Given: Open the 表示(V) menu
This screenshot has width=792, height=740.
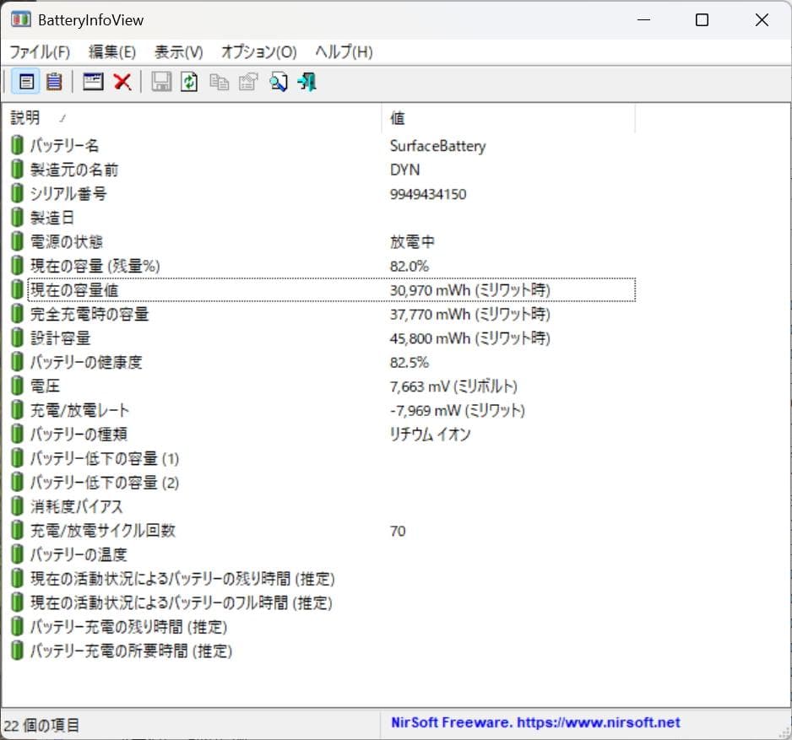Looking at the screenshot, I should (178, 51).
